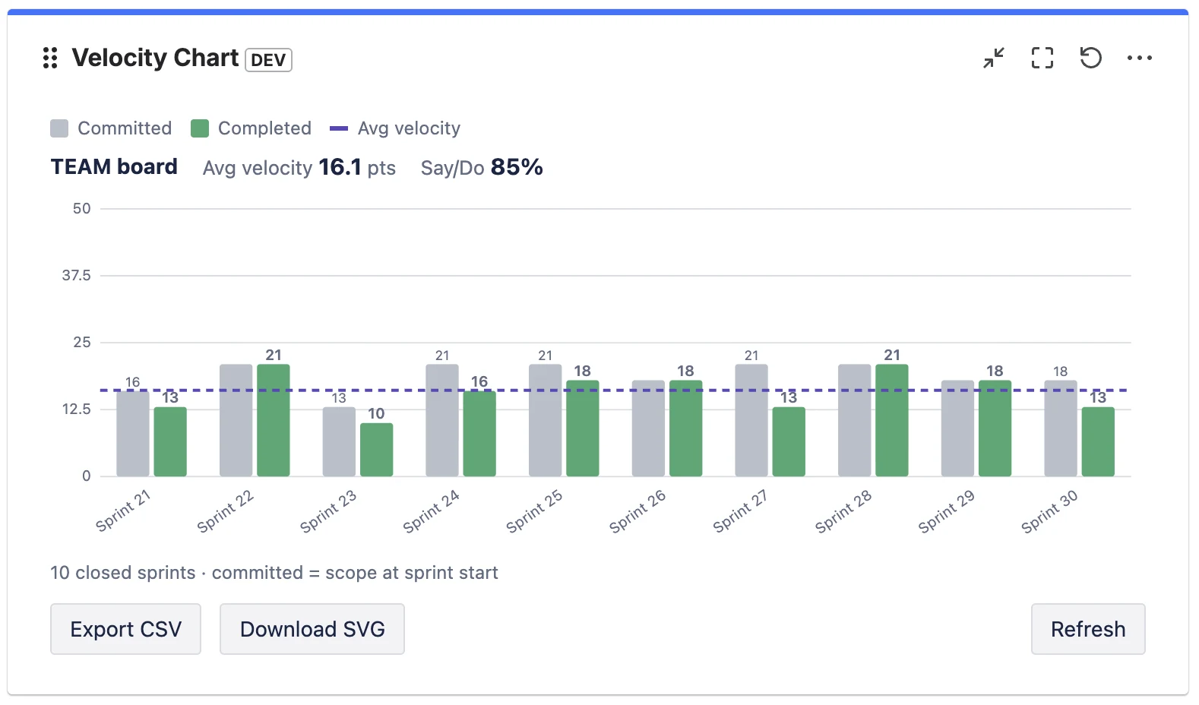
Task: Select Sprint 25 completed bar
Action: (x=583, y=428)
